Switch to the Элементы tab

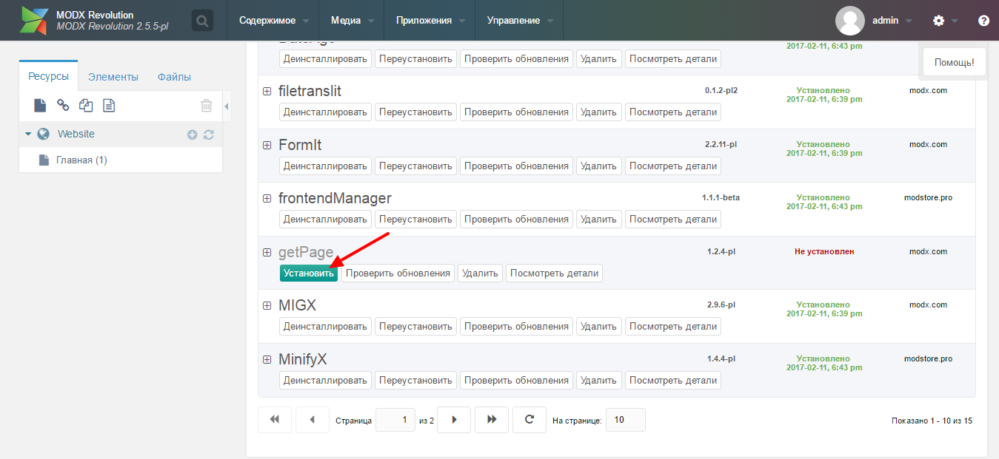pyautogui.click(x=113, y=77)
